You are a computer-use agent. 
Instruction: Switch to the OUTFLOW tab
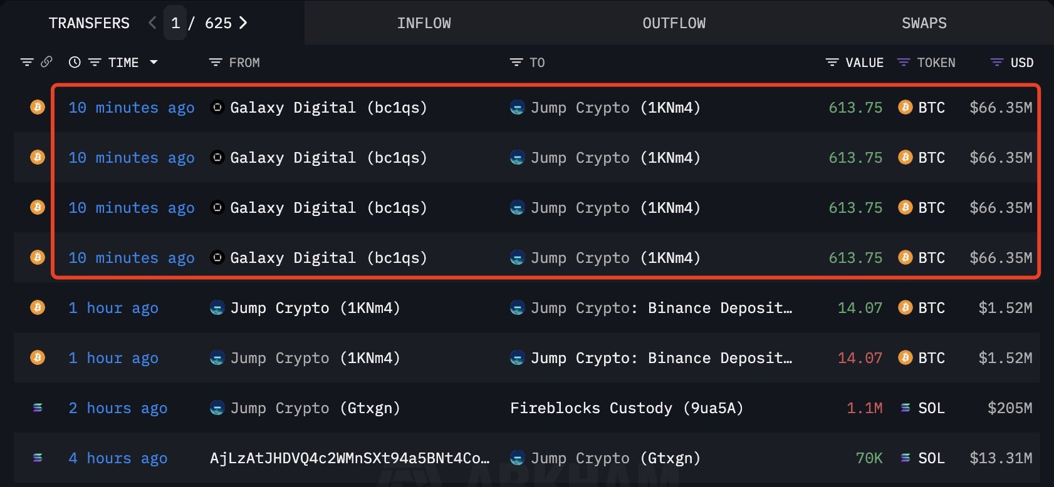pos(674,23)
